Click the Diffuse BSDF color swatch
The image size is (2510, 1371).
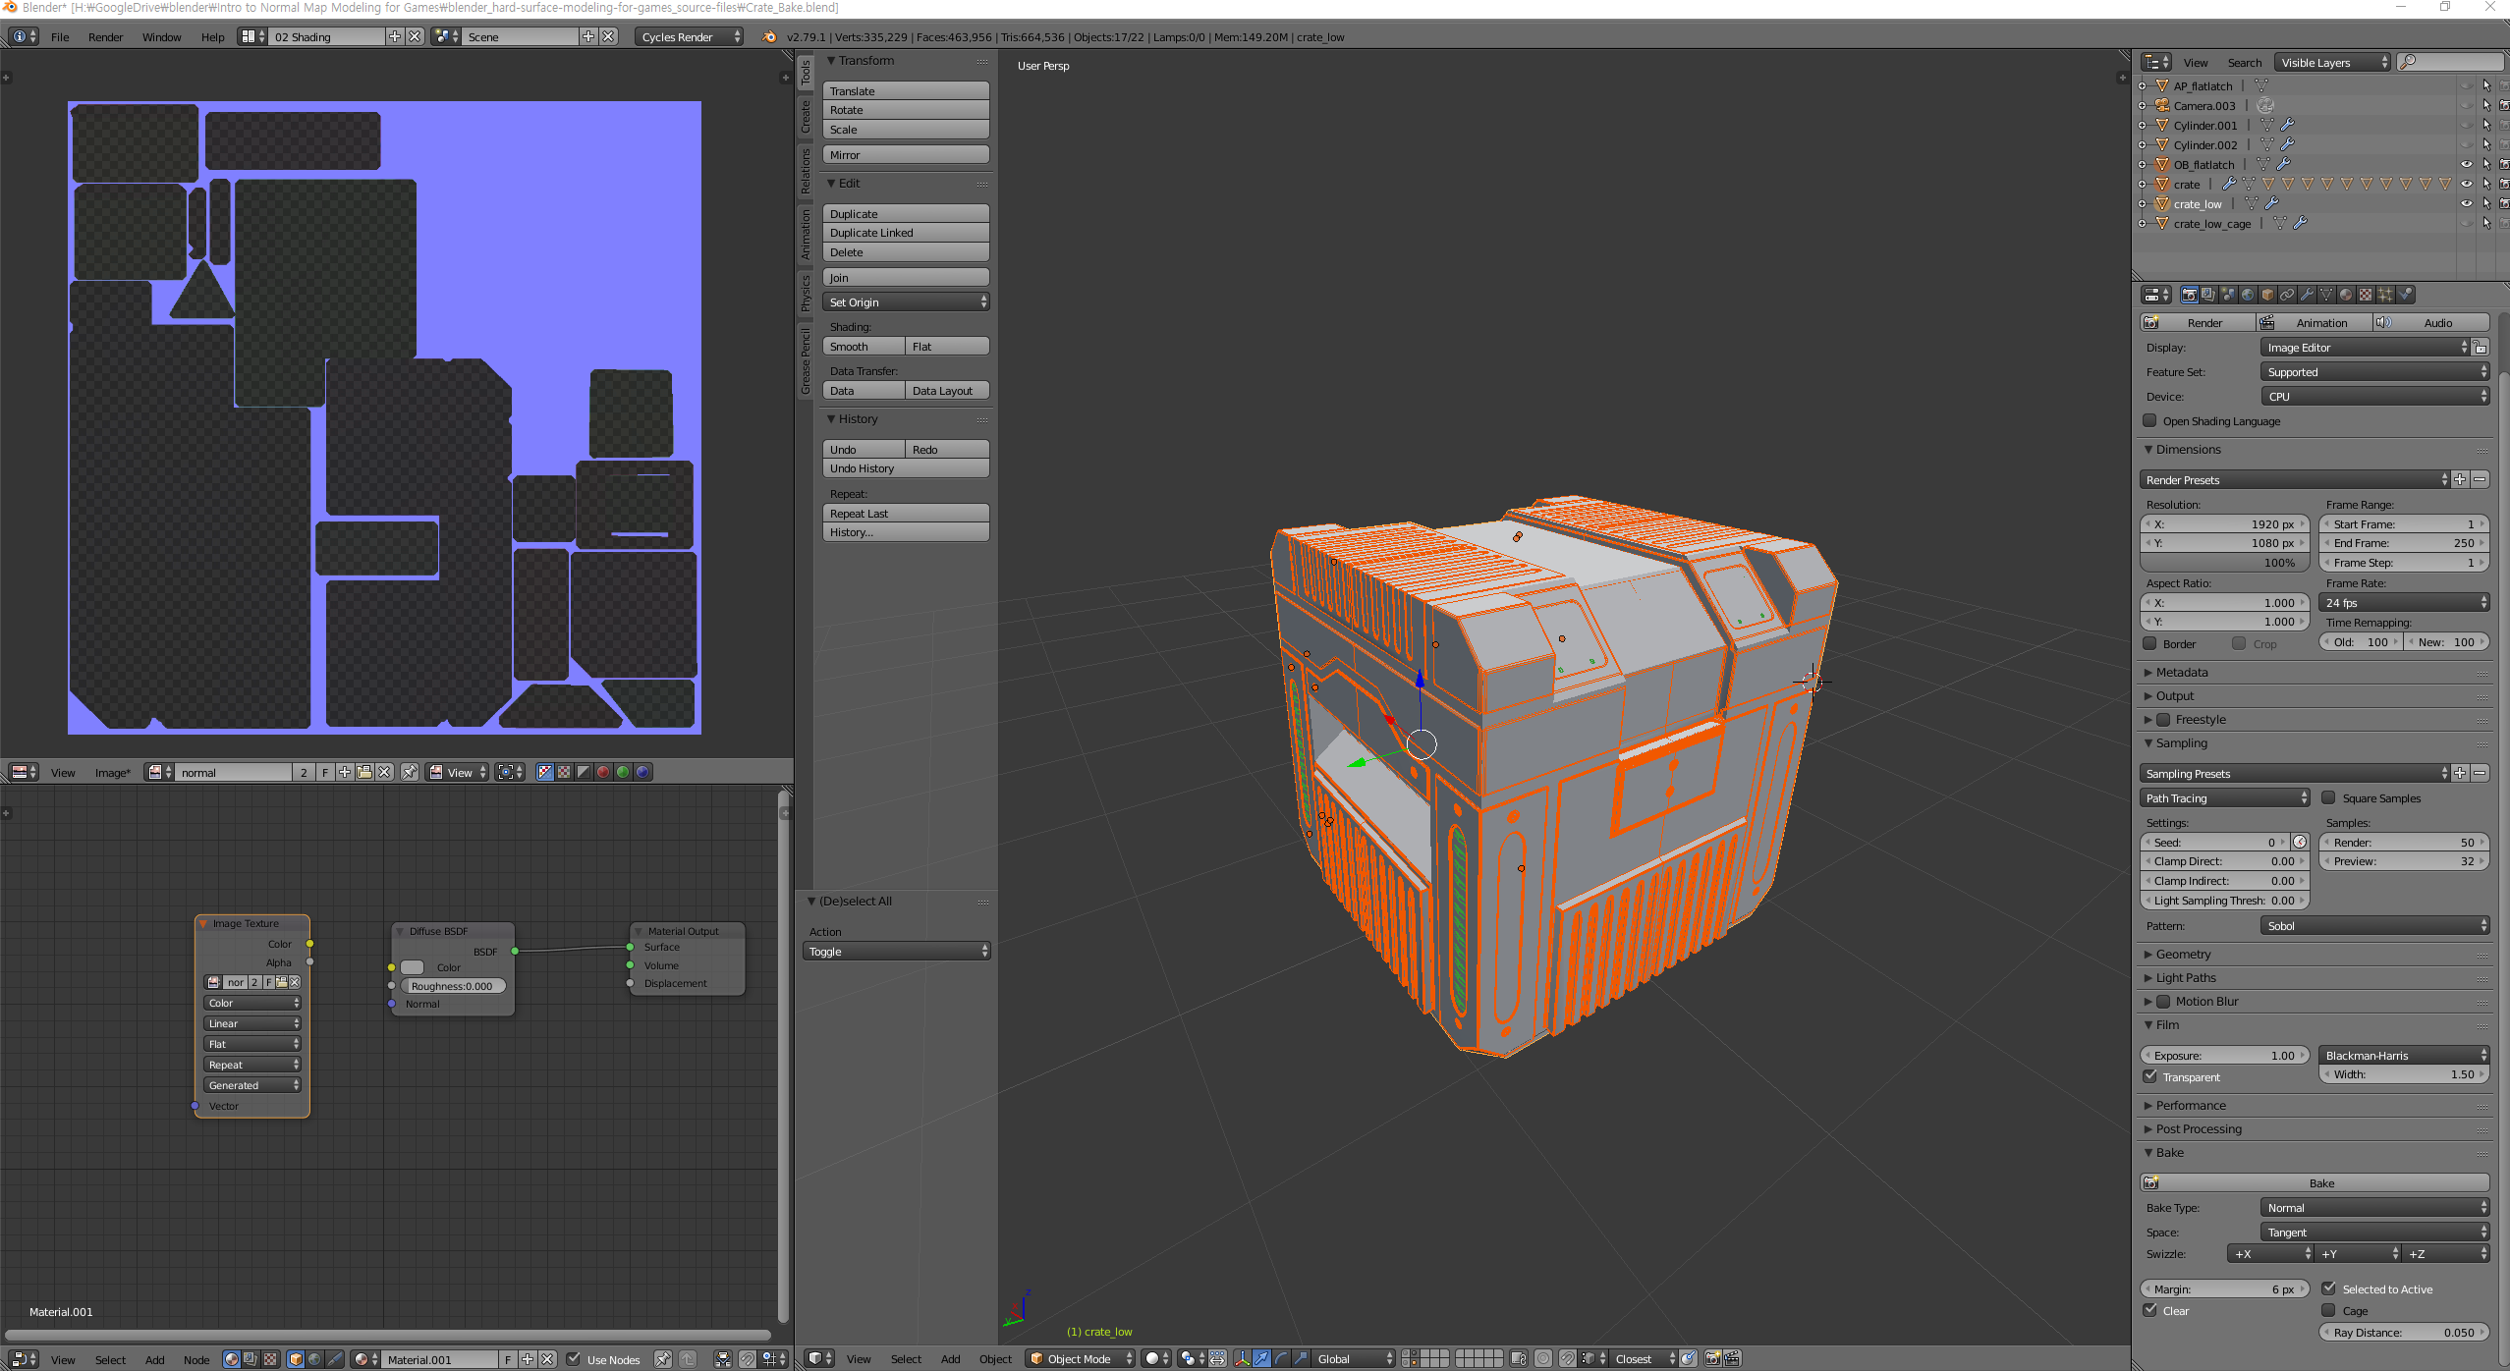pos(413,967)
